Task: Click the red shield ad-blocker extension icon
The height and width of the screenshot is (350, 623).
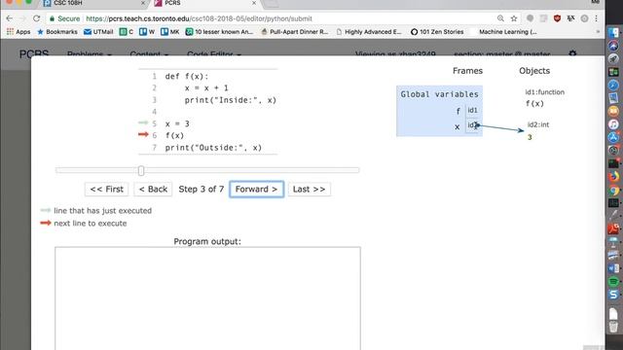Action: [557, 18]
